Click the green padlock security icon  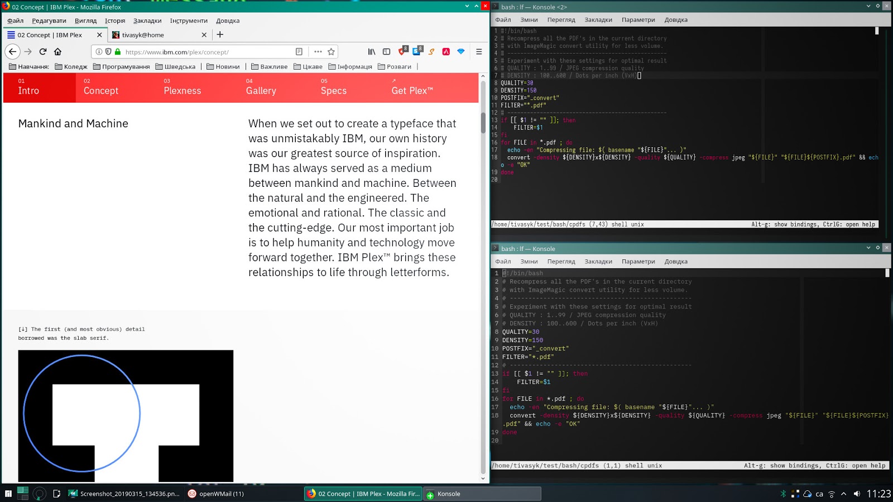pyautogui.click(x=118, y=52)
